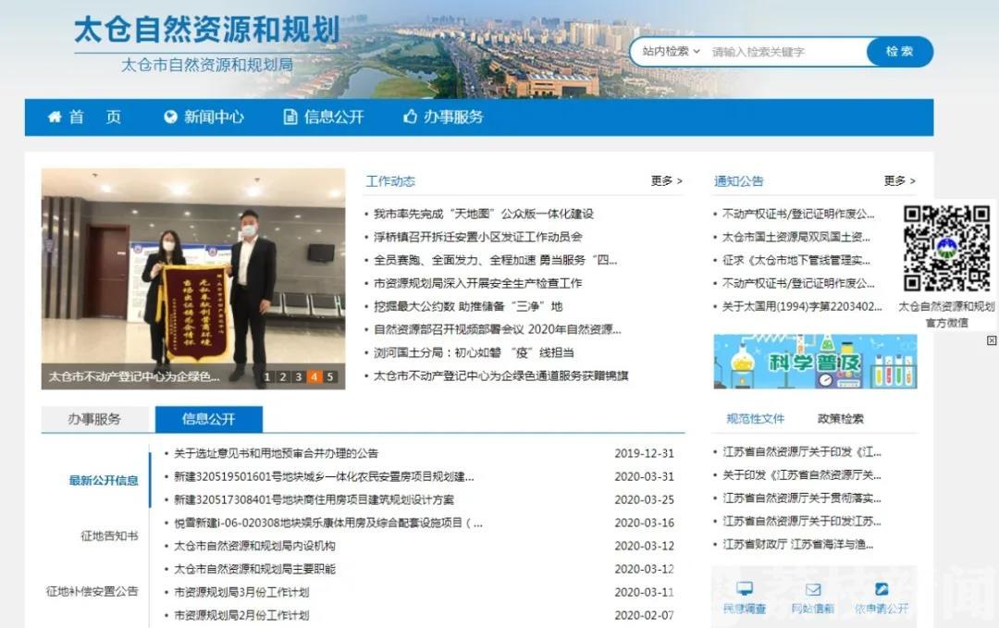
Task: Open 太仓市自然资源和规划局内设机构
Action: tap(255, 546)
